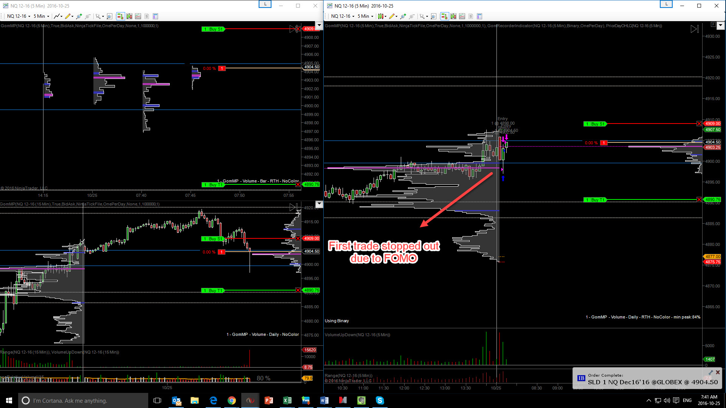The width and height of the screenshot is (726, 408).
Task: Open Indicators dialog from left window toolbar
Action: [x=129, y=16]
